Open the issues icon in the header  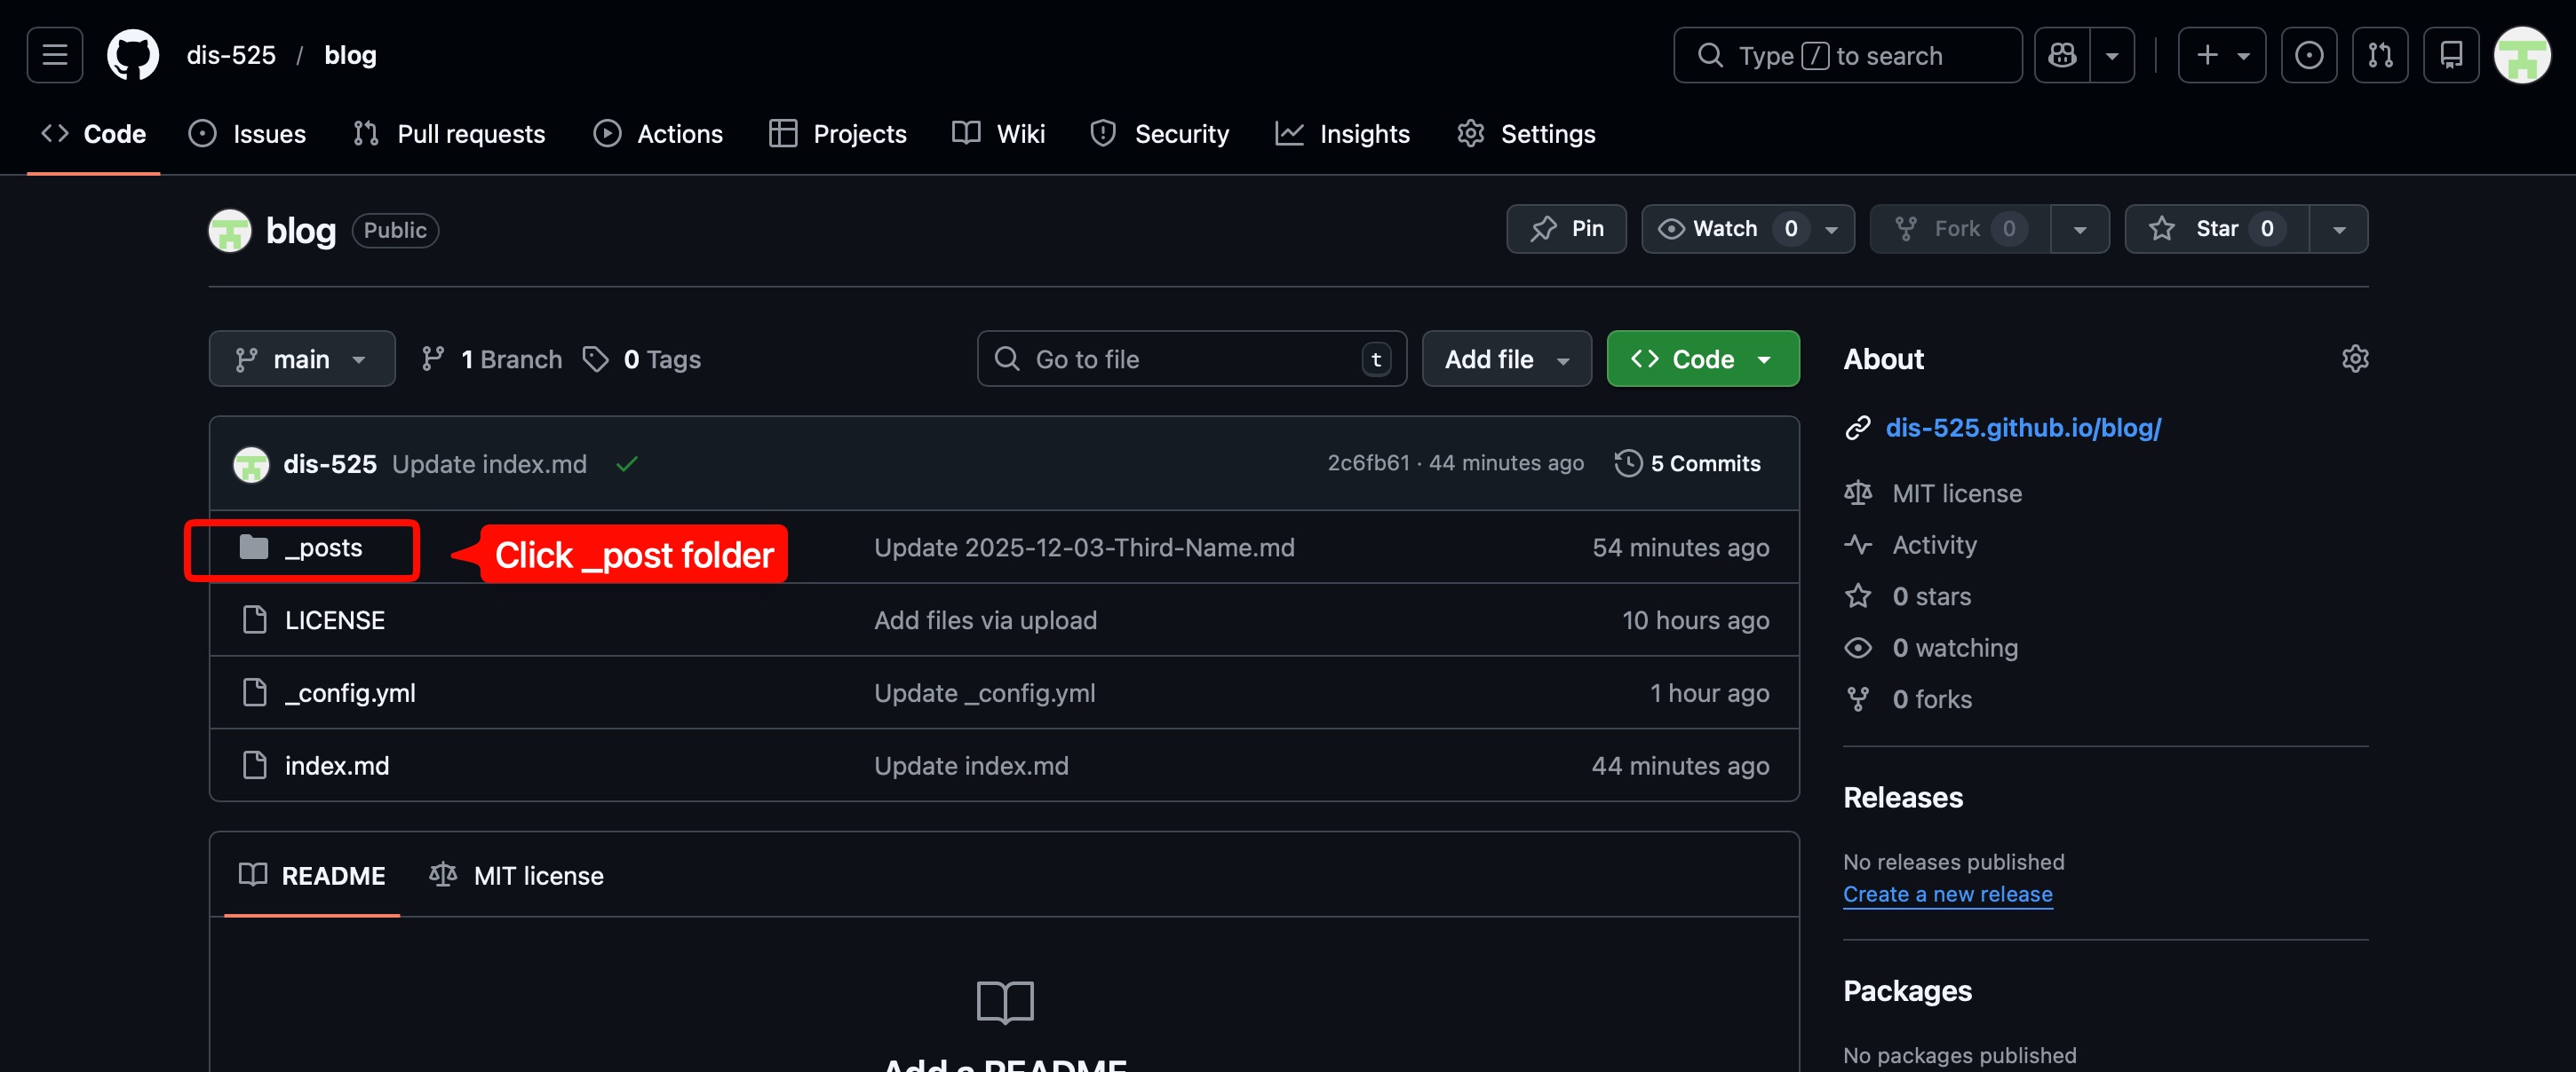click(2308, 55)
